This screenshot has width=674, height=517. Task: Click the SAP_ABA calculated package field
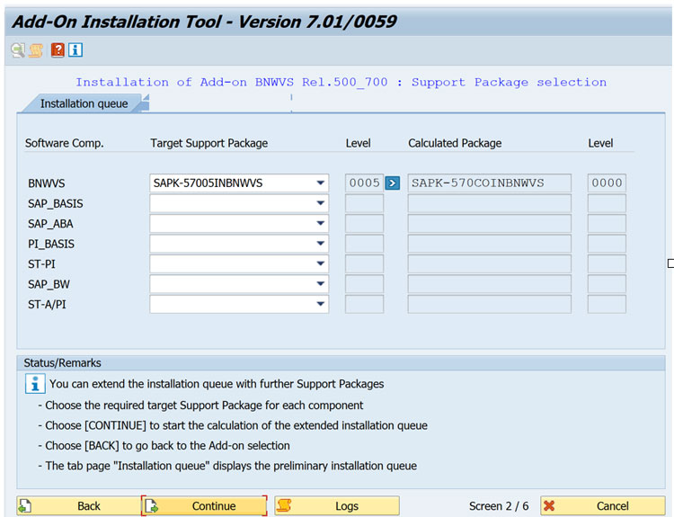[x=490, y=223]
